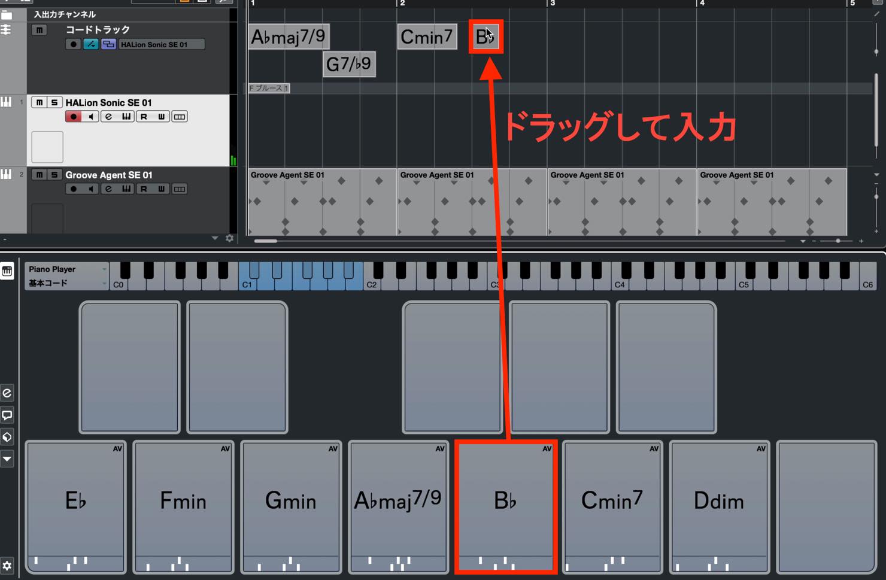Click the 入出力チャンネル folder icon
This screenshot has width=886, height=580.
[7, 14]
